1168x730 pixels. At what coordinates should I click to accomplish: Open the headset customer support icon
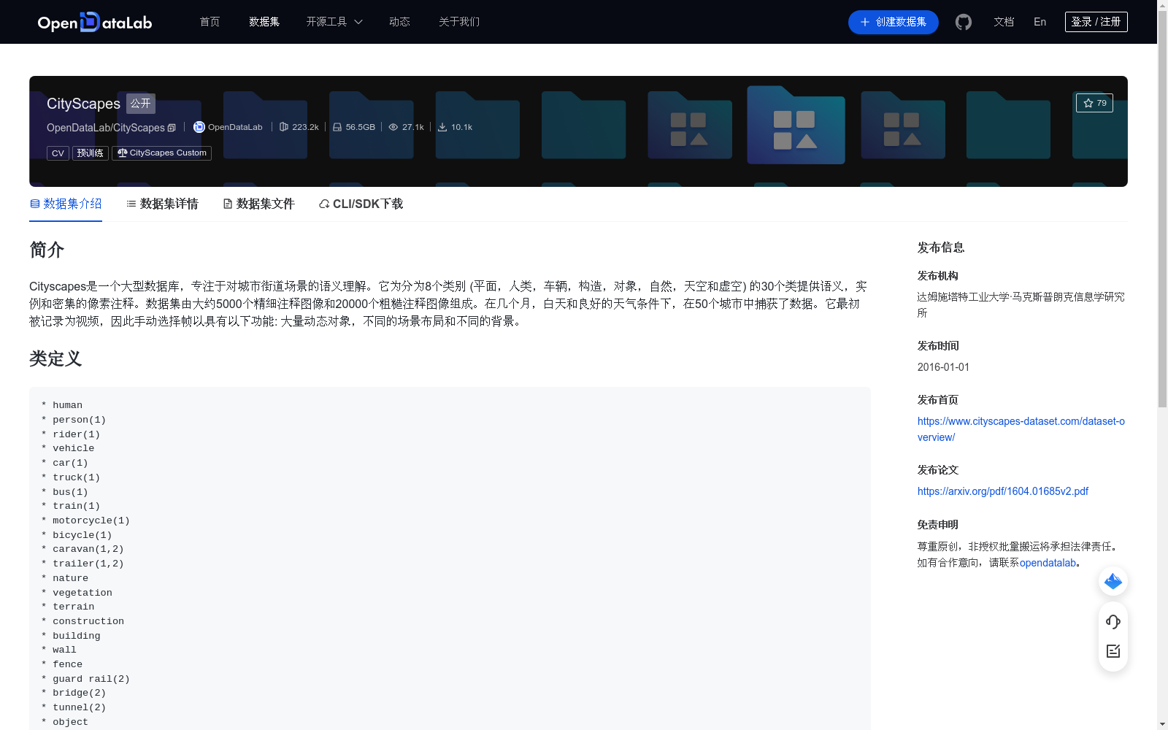pyautogui.click(x=1113, y=621)
